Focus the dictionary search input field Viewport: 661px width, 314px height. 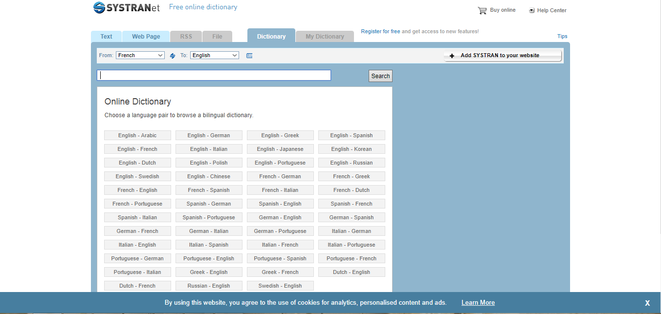pos(214,75)
